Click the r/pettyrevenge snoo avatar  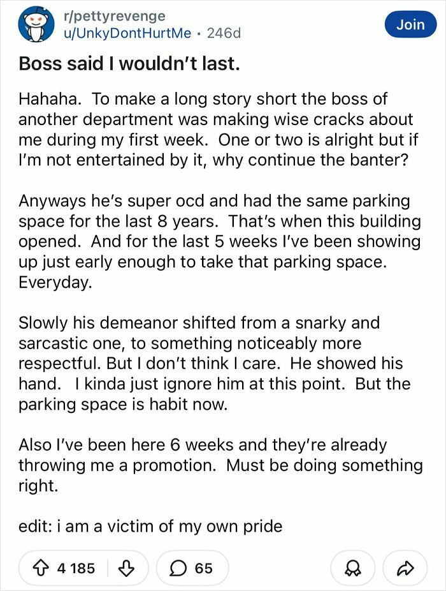pos(36,24)
